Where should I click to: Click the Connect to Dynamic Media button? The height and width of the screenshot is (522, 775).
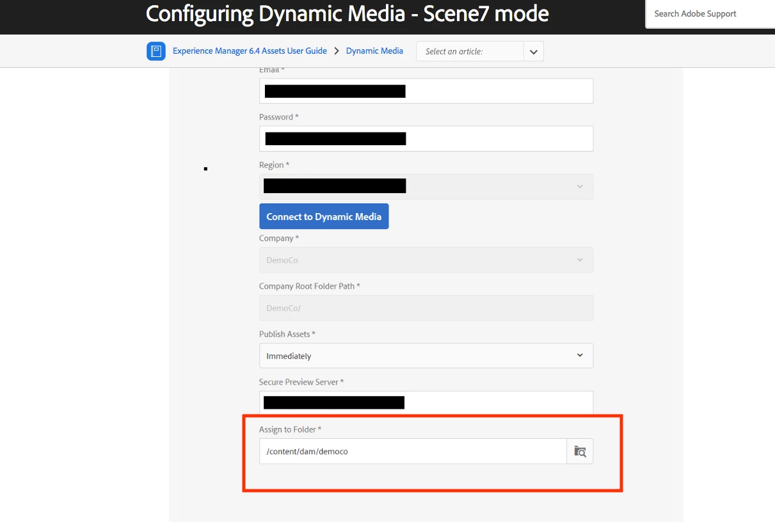coord(324,216)
